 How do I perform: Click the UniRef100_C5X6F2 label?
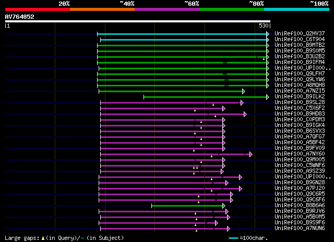coord(300,108)
